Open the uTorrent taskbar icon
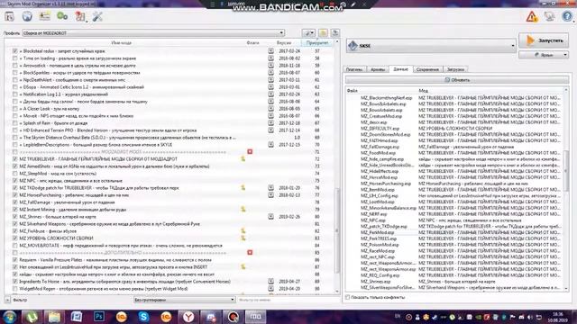Image resolution: width=577 pixels, height=324 pixels. [32, 317]
